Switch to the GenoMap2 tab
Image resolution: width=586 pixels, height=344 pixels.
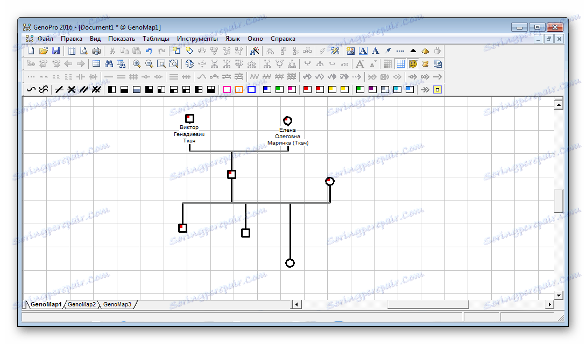(x=82, y=304)
